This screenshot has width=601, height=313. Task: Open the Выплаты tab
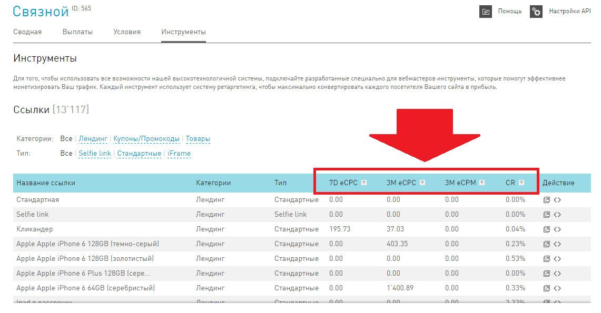(77, 32)
